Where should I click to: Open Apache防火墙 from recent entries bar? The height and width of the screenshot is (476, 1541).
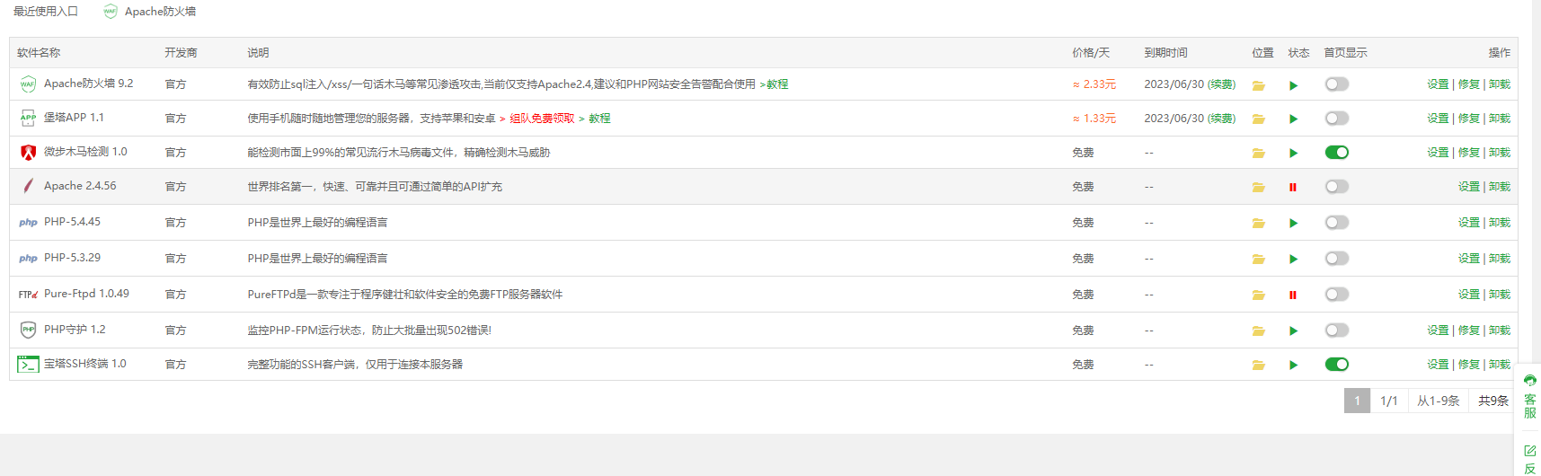coord(149,12)
